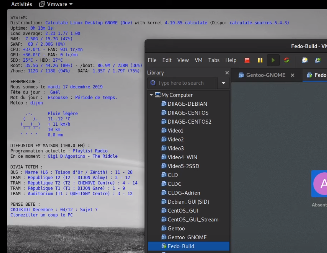Power off the virtual machine using red stop icon
Image resolution: width=327 pixels, height=253 pixels.
click(x=247, y=60)
